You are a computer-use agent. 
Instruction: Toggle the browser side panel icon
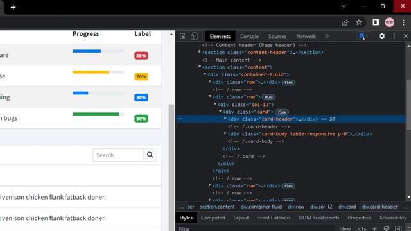376,22
